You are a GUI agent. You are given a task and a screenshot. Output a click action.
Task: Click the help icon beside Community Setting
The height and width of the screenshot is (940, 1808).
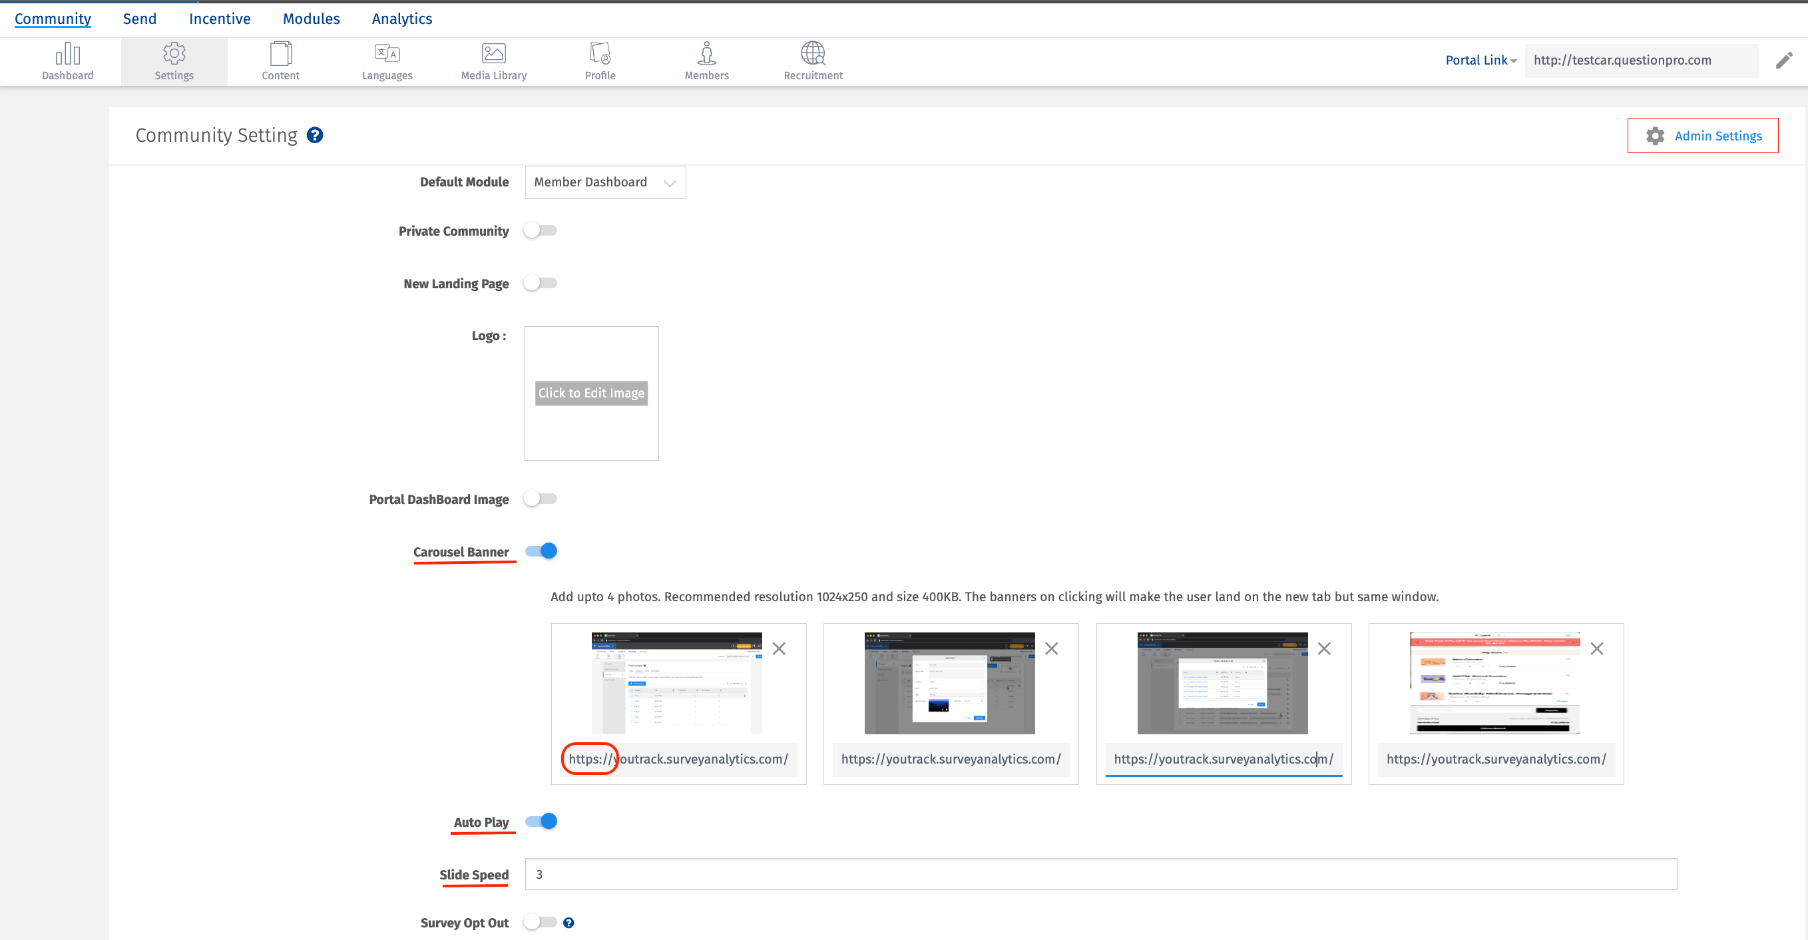pos(315,134)
